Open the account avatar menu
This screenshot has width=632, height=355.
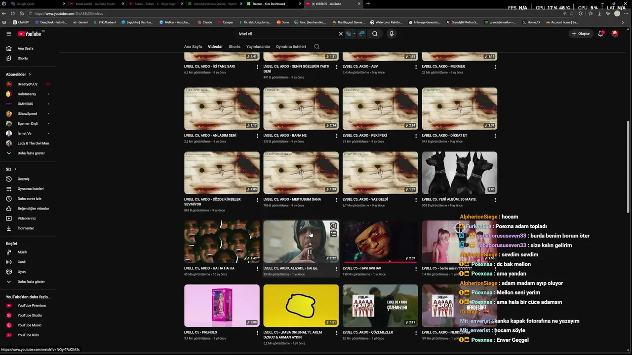click(x=615, y=34)
